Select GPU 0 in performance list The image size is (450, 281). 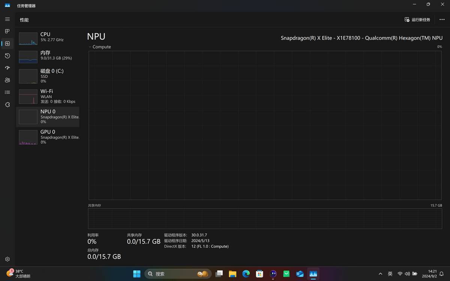[x=48, y=137]
